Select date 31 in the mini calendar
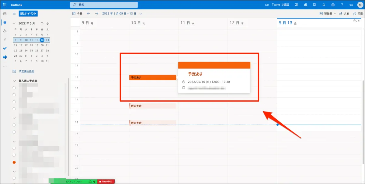The image size is (365, 184). [26, 56]
